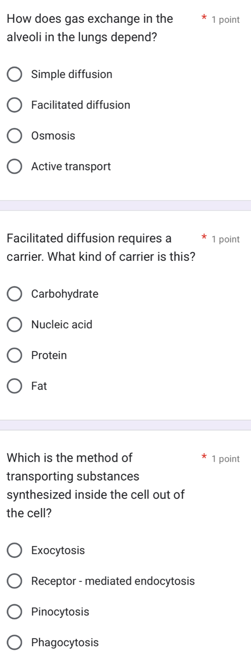Click the red asterisk beside carrier question
The height and width of the screenshot is (658, 251).
pos(204,238)
